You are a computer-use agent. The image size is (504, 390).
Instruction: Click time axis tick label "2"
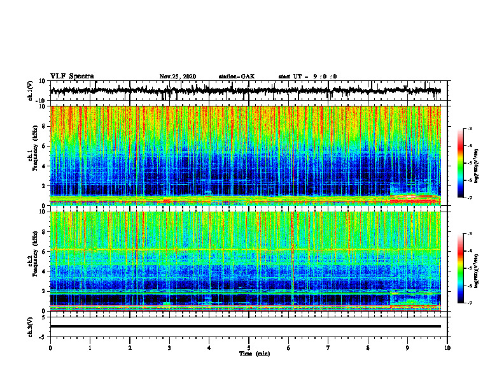pos(130,348)
